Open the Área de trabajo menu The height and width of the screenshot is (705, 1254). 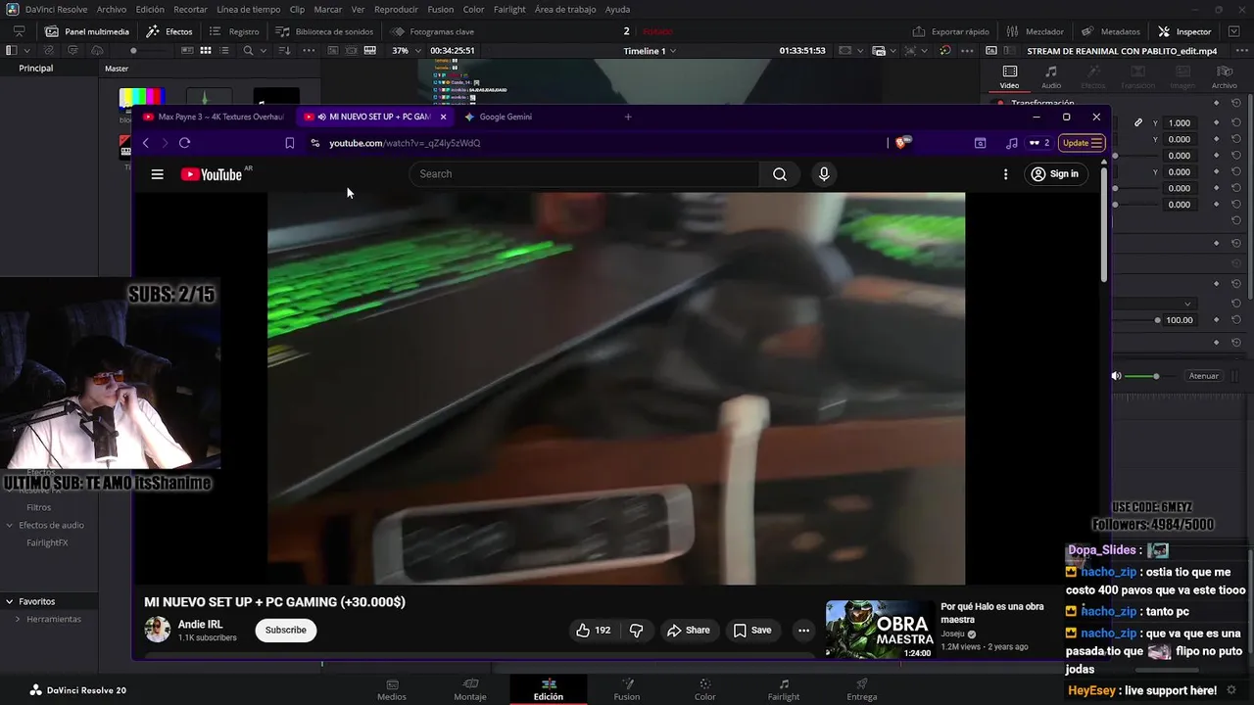(x=565, y=9)
